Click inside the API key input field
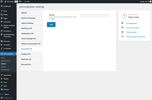Image resolution: width=152 pixels, height=100 pixels. [x=95, y=16]
